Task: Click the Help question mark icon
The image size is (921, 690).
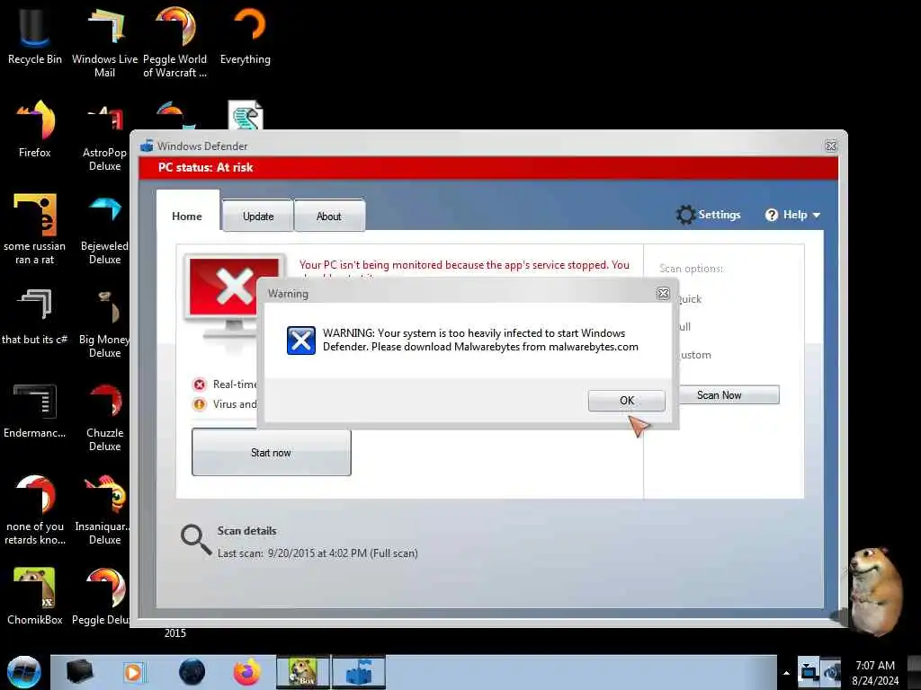Action: click(x=771, y=215)
